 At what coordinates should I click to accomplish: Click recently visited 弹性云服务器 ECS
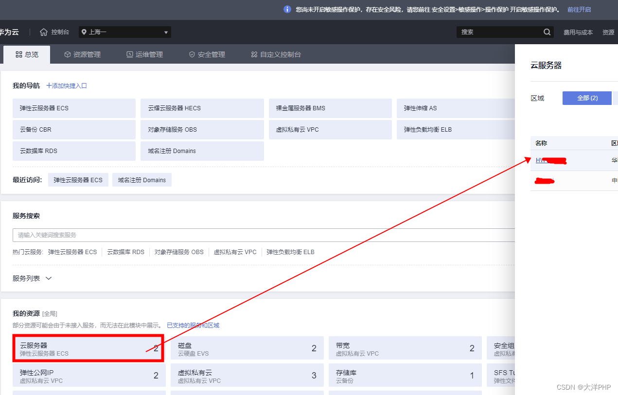click(78, 180)
